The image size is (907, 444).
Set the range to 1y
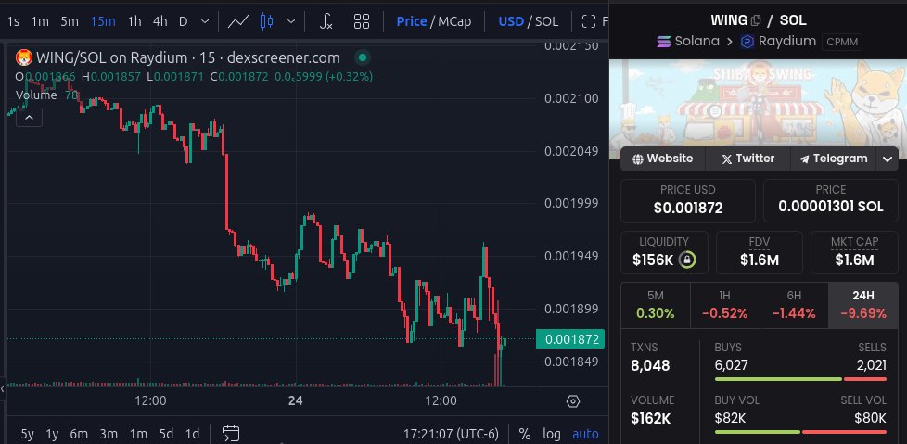[53, 434]
